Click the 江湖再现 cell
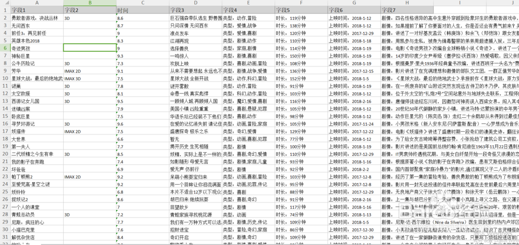 [196, 40]
